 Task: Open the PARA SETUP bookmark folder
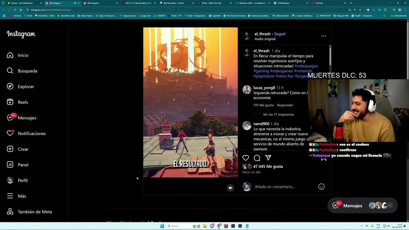(x=323, y=16)
